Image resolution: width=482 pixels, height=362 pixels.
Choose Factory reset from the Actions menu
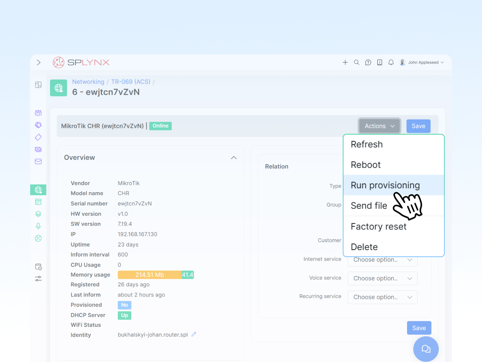379,226
